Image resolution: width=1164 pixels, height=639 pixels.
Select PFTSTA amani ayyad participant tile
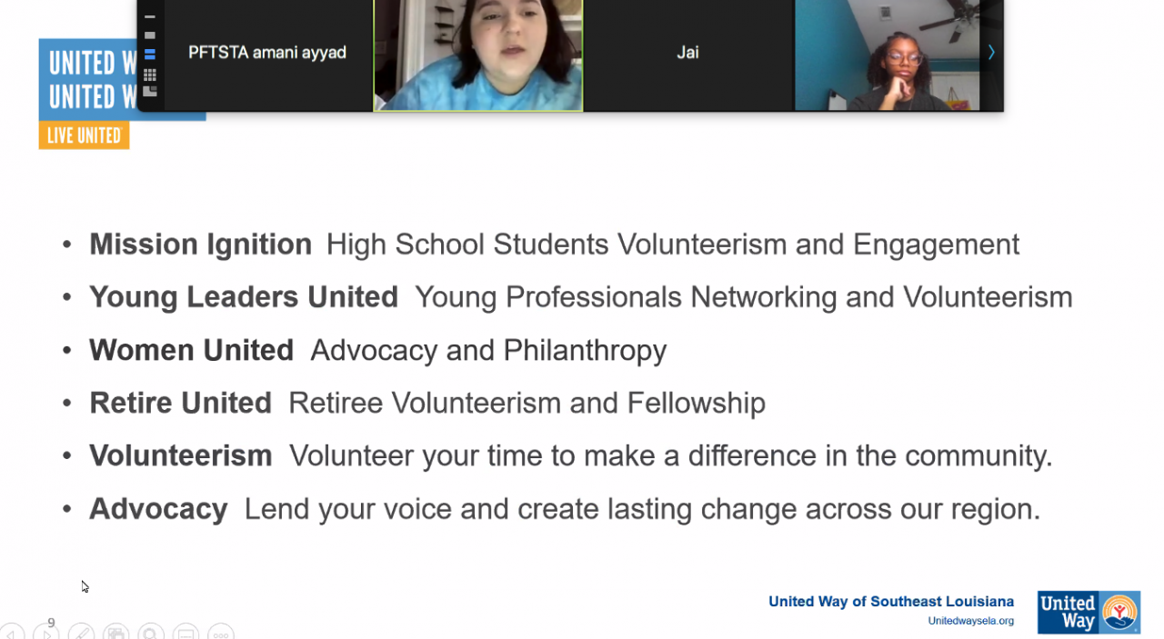coord(267,53)
